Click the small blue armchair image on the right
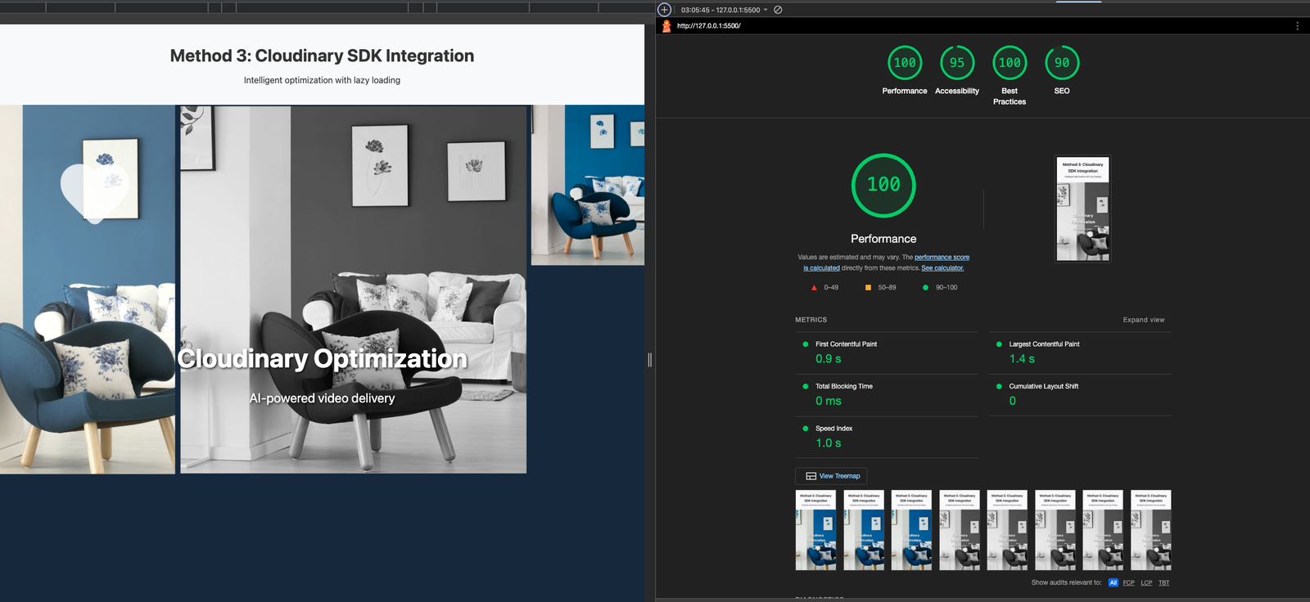Screen dimensions: 1310x602 (588, 185)
